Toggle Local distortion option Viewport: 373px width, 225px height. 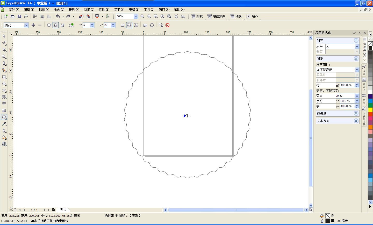136,25
